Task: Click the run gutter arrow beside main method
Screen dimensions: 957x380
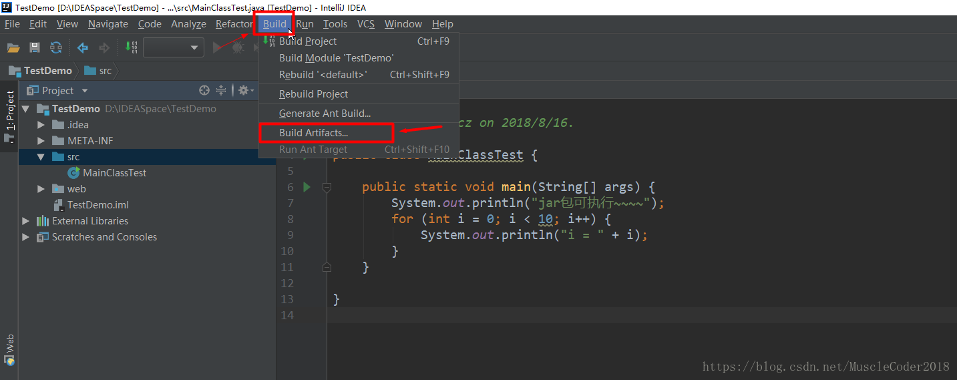Action: point(307,187)
